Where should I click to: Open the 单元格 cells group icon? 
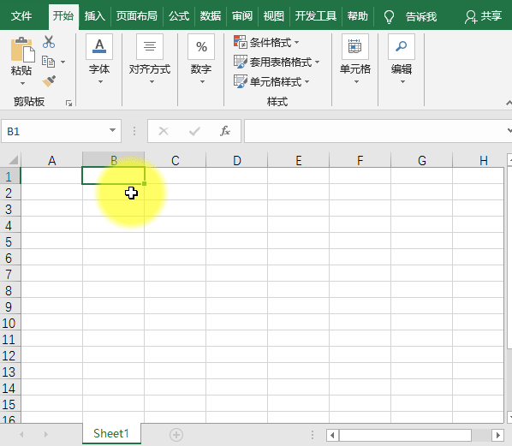tap(355, 46)
